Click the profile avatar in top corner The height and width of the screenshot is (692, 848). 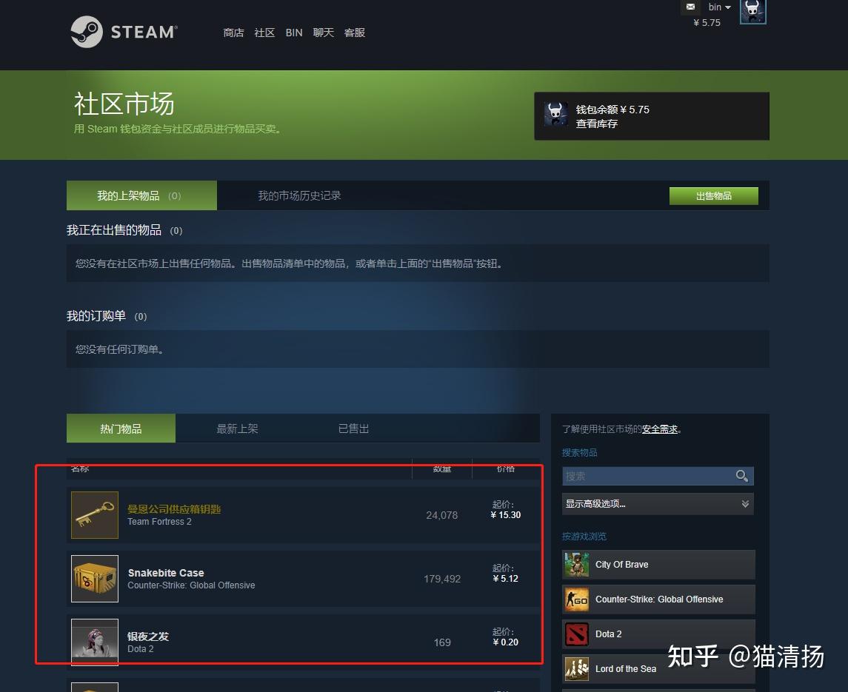(x=752, y=11)
